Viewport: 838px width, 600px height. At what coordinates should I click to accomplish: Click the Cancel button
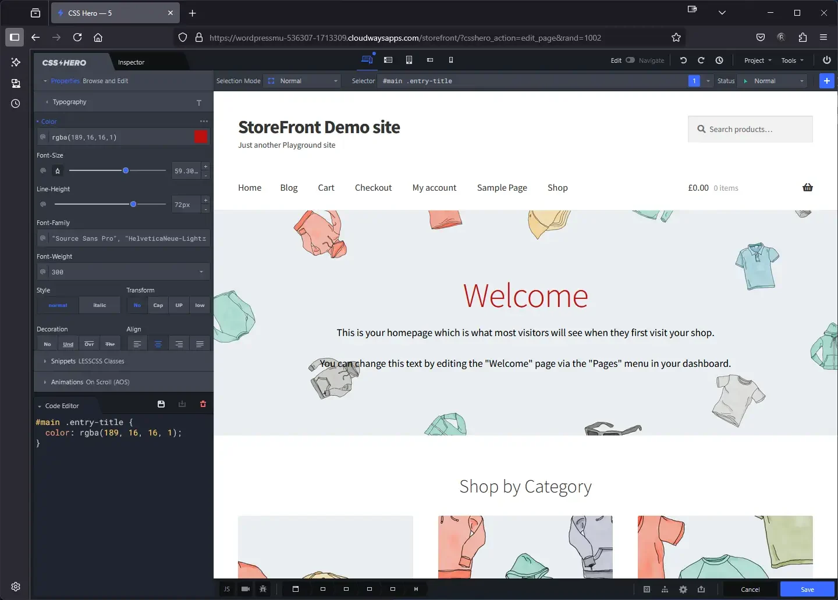pyautogui.click(x=750, y=589)
